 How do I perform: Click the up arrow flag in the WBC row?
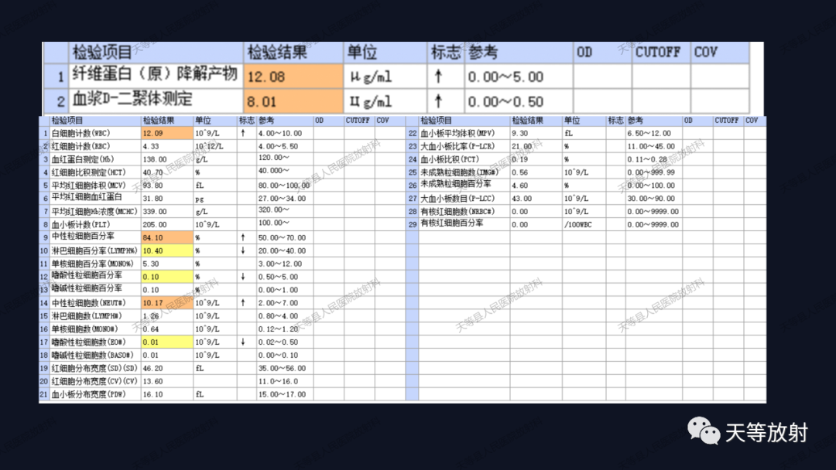click(x=243, y=133)
